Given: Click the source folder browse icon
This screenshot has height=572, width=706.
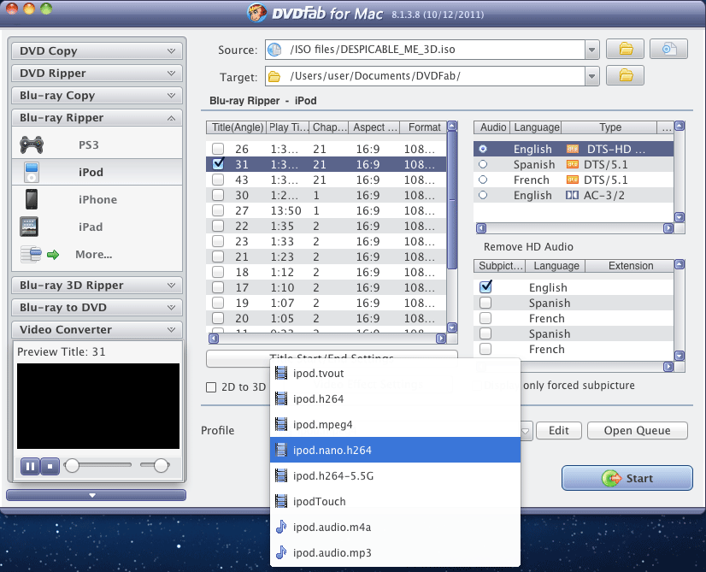Looking at the screenshot, I should pyautogui.click(x=625, y=49).
